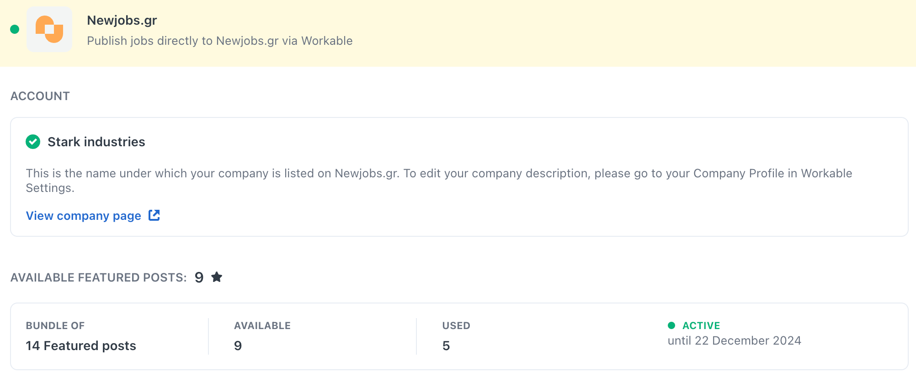The height and width of the screenshot is (383, 916).
Task: Click the used posts value 5
Action: click(x=446, y=346)
